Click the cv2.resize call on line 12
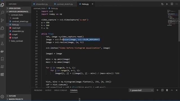This screenshot has height=101, width=180. click(x=69, y=42)
